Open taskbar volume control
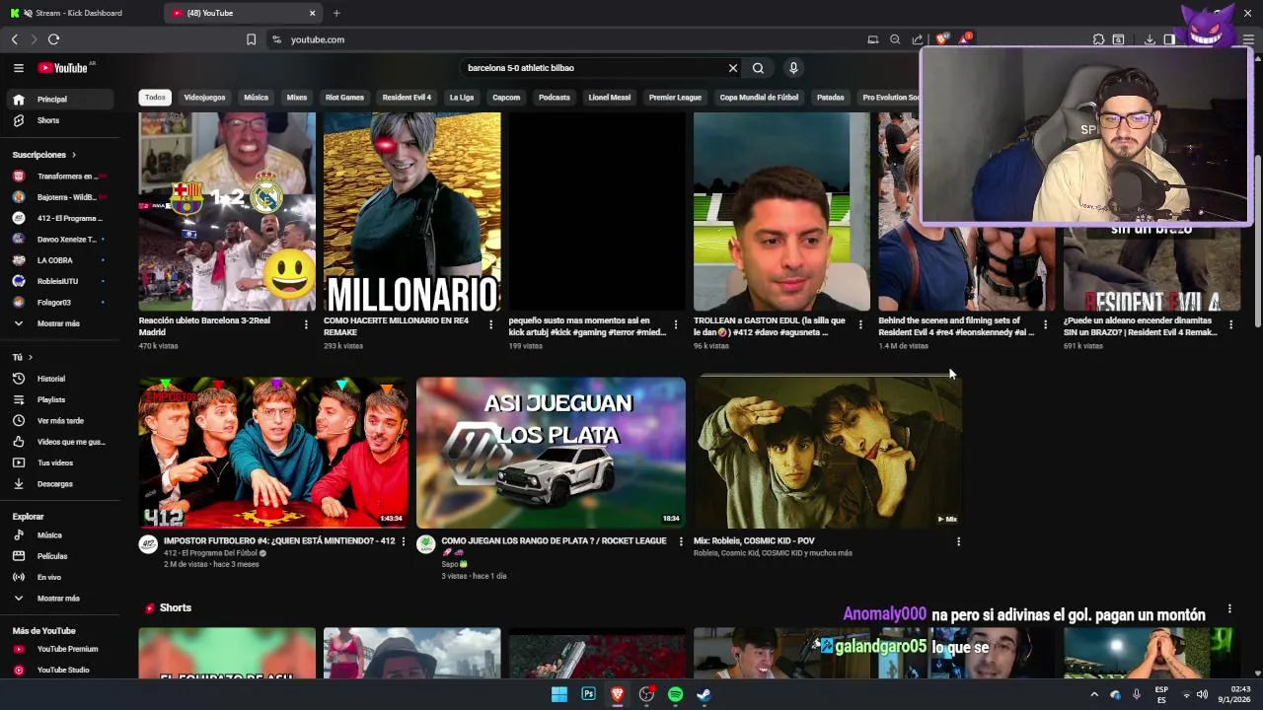The height and width of the screenshot is (710, 1263). point(1202,694)
